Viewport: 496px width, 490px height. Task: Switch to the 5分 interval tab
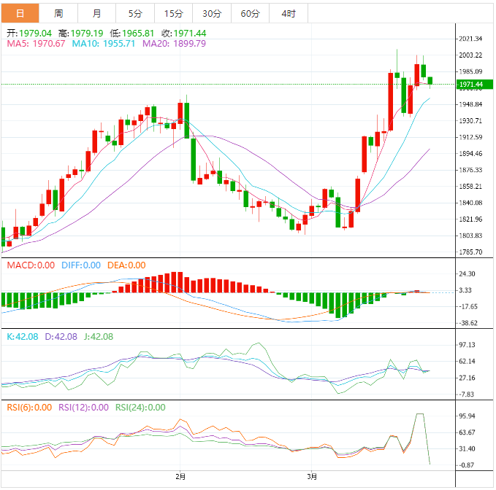[135, 14]
